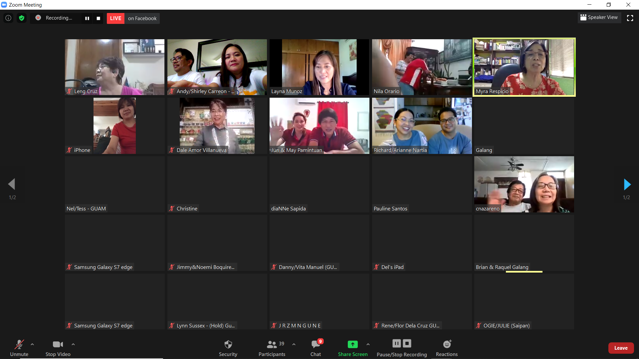Select Dale Amor Villanueva video tile

pyautogui.click(x=217, y=126)
